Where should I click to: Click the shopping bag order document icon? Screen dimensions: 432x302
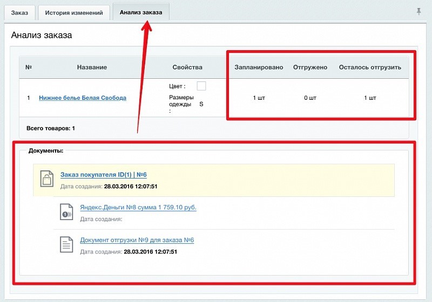tap(47, 179)
